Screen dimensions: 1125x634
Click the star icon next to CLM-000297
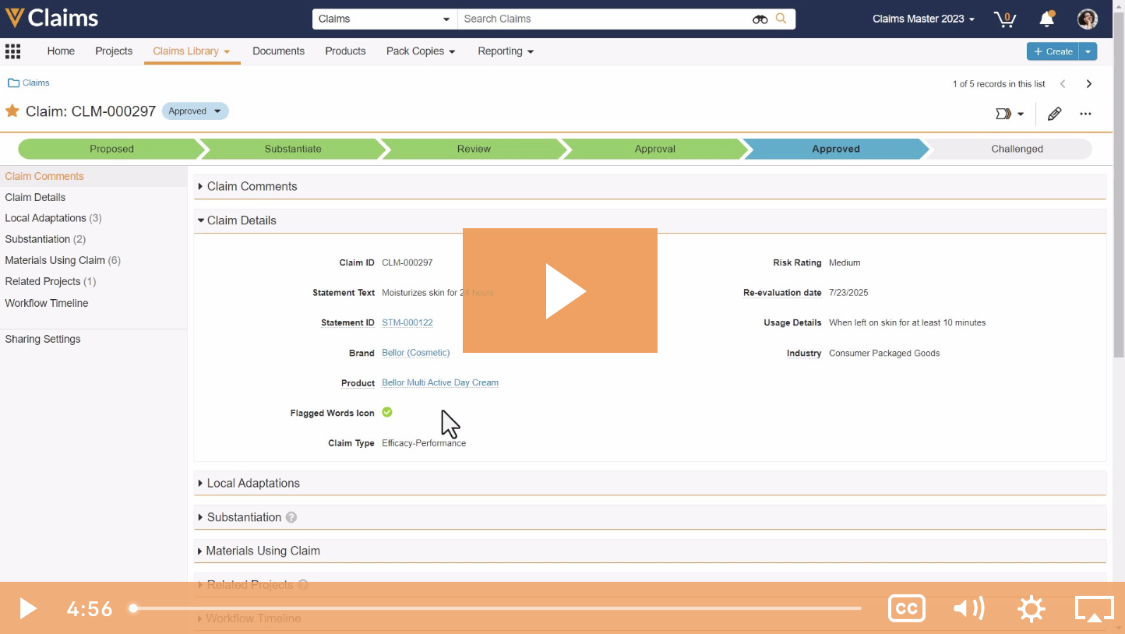12,111
